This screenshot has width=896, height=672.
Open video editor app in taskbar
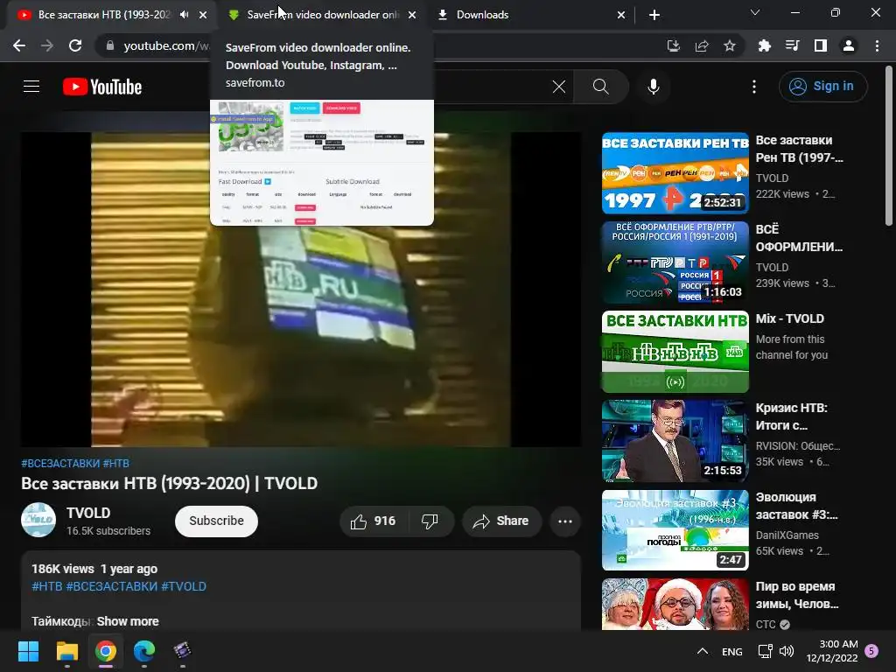tap(182, 651)
